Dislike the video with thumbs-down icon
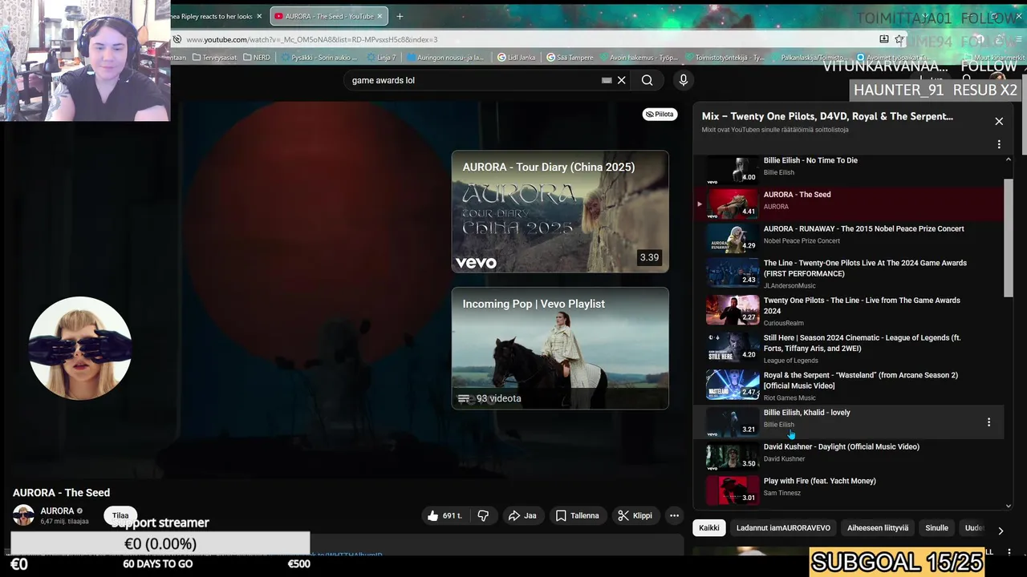The image size is (1027, 577). 483,515
